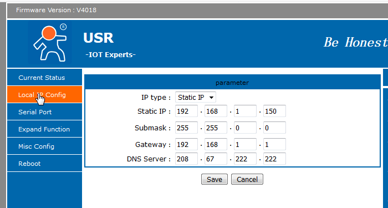Click the USR runner logo icon

click(50, 43)
